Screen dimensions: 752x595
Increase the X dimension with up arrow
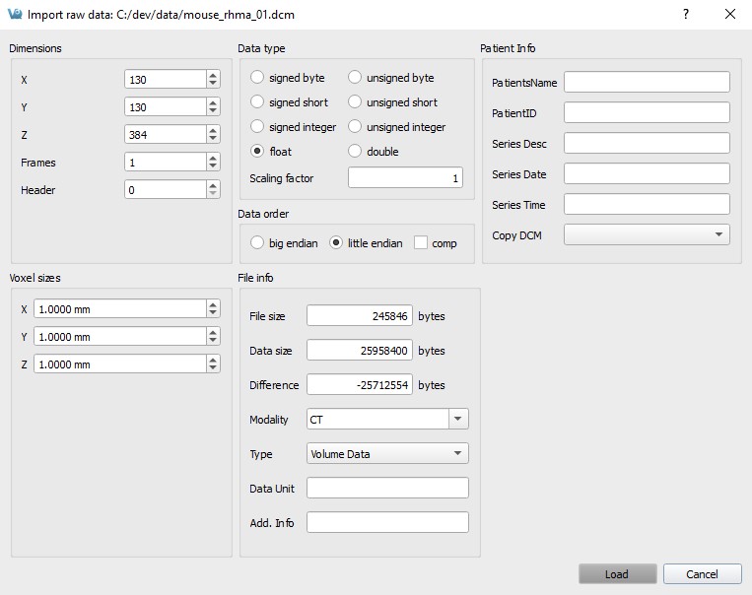213,75
